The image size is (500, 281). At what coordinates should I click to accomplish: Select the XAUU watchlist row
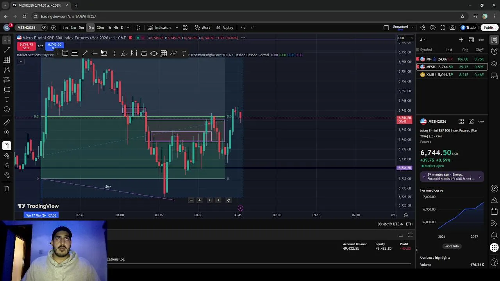point(452,75)
